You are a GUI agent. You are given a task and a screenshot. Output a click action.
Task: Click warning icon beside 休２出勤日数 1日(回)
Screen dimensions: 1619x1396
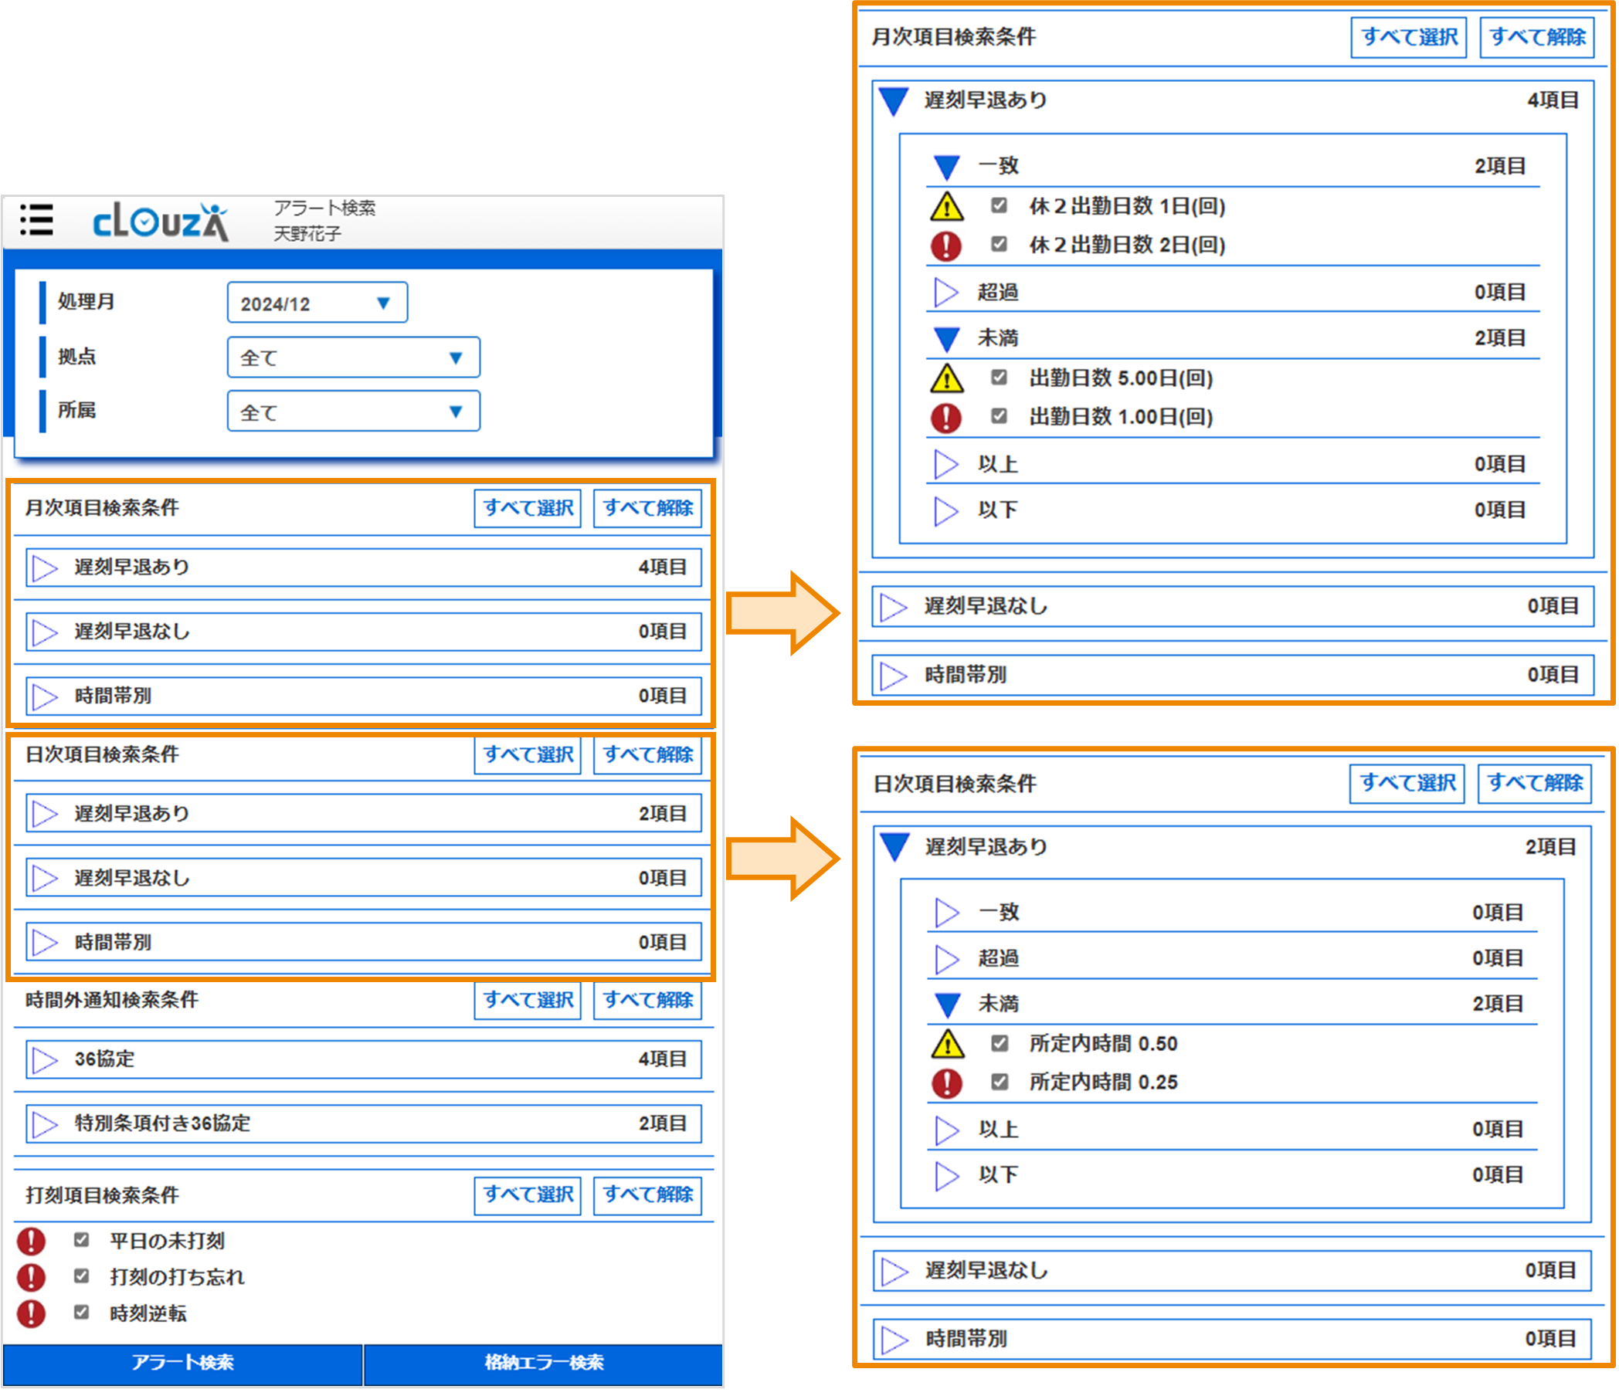(x=946, y=206)
